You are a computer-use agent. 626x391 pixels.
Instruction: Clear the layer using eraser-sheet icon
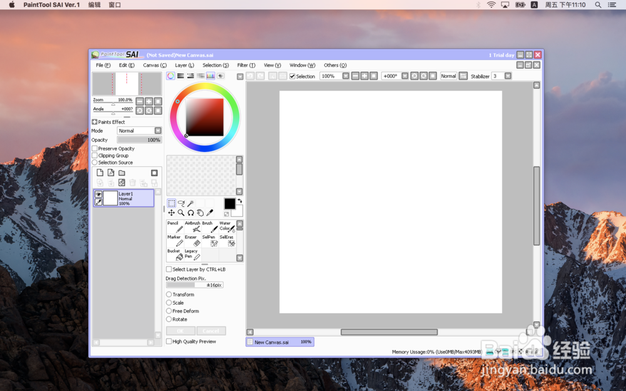tap(122, 183)
